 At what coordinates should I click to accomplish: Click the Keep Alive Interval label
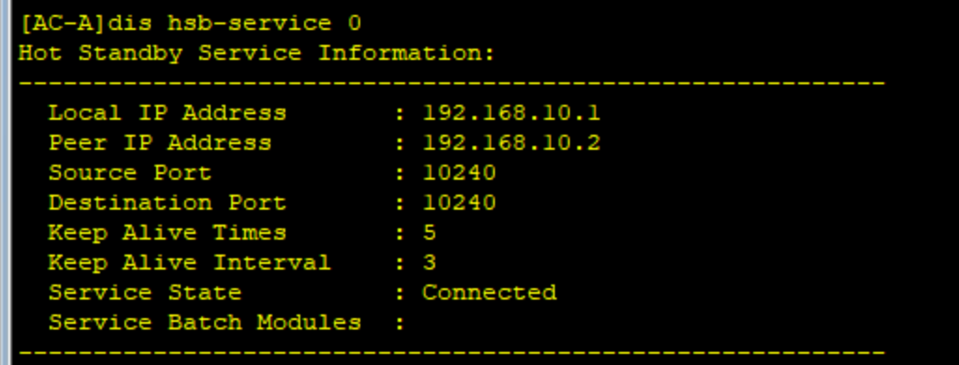190,263
